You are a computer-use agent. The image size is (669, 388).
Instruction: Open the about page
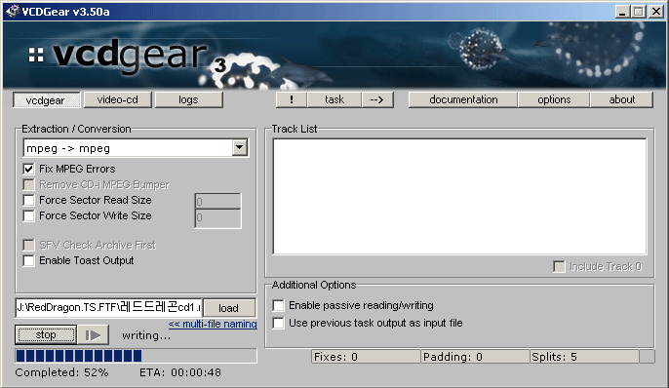click(621, 99)
